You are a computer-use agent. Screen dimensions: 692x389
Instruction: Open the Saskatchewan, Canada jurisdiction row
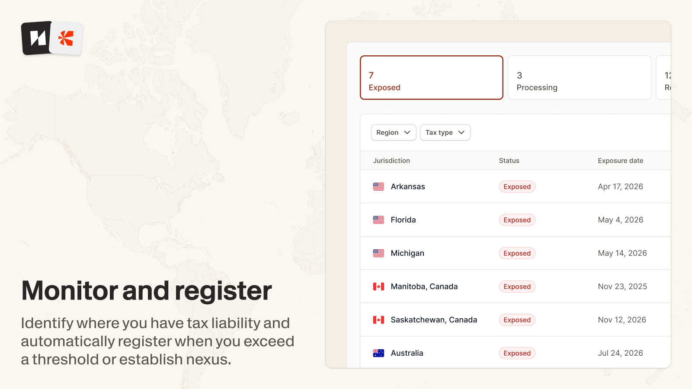[434, 320]
